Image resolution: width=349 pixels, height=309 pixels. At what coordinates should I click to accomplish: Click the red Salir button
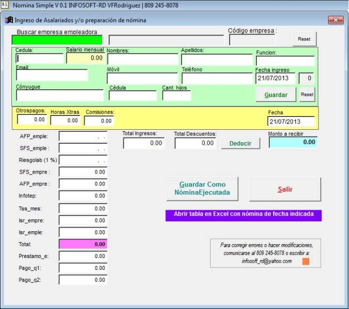tap(285, 189)
